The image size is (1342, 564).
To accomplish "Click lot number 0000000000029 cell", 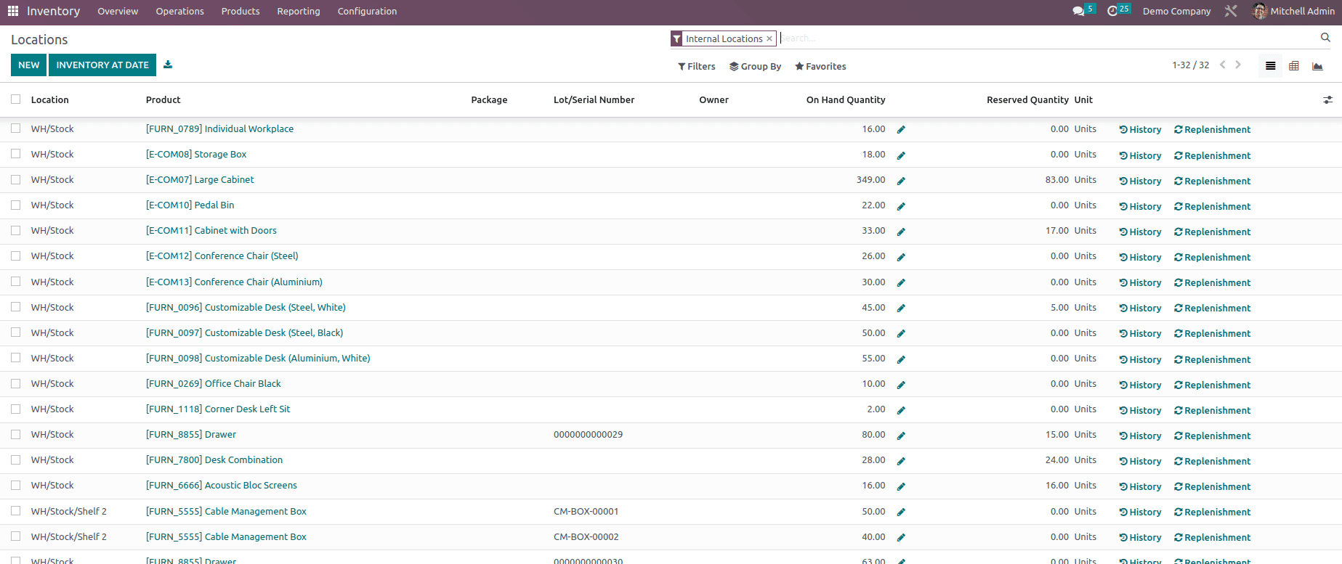I will [x=588, y=434].
